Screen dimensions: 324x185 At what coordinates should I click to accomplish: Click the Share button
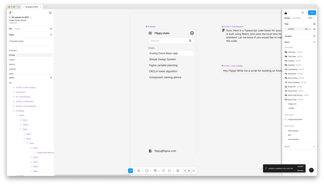point(312,13)
